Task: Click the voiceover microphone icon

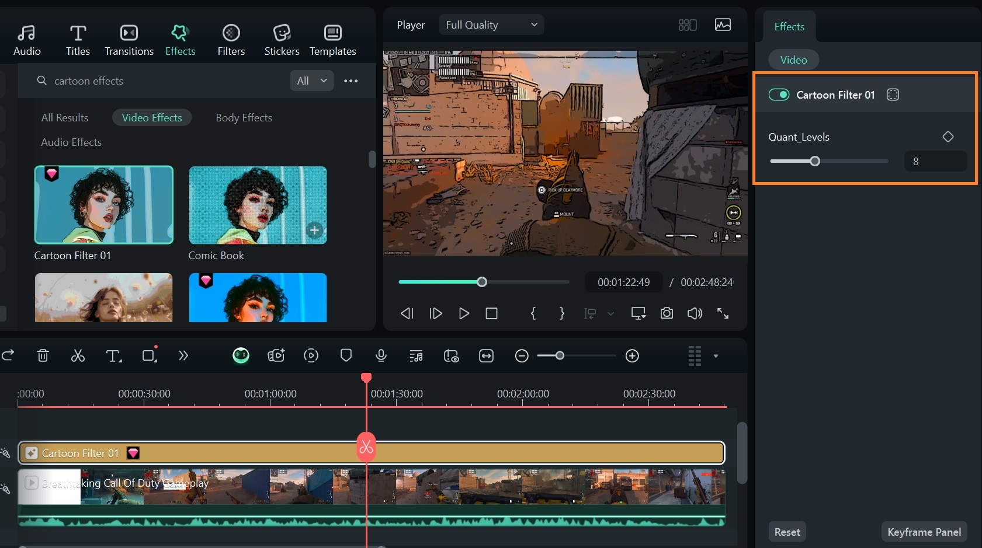Action: pos(381,355)
